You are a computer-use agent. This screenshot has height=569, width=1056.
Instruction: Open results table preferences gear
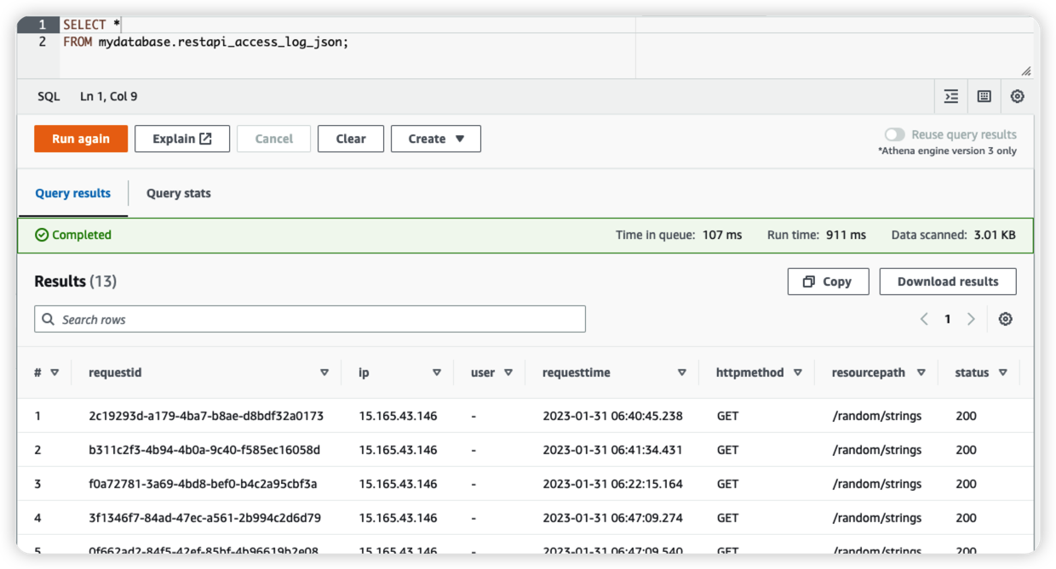(x=1006, y=319)
